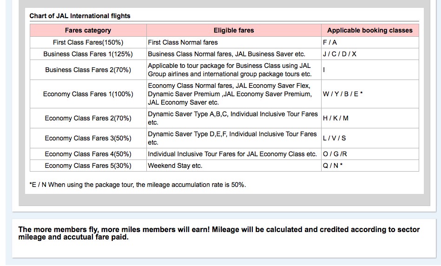Click the 'J / C / D / X' cell
This screenshot has height=266, width=441.
point(370,54)
